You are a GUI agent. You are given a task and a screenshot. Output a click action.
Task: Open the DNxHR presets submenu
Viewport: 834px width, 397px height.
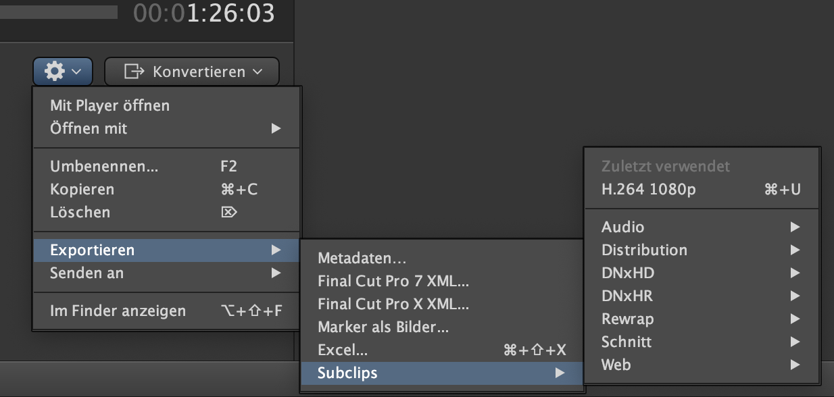pos(702,296)
